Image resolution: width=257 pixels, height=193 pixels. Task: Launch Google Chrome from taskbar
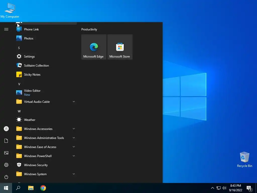[x=43, y=188]
